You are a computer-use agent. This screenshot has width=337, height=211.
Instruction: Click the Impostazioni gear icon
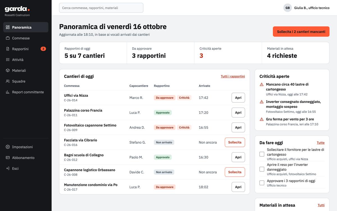click(8, 147)
